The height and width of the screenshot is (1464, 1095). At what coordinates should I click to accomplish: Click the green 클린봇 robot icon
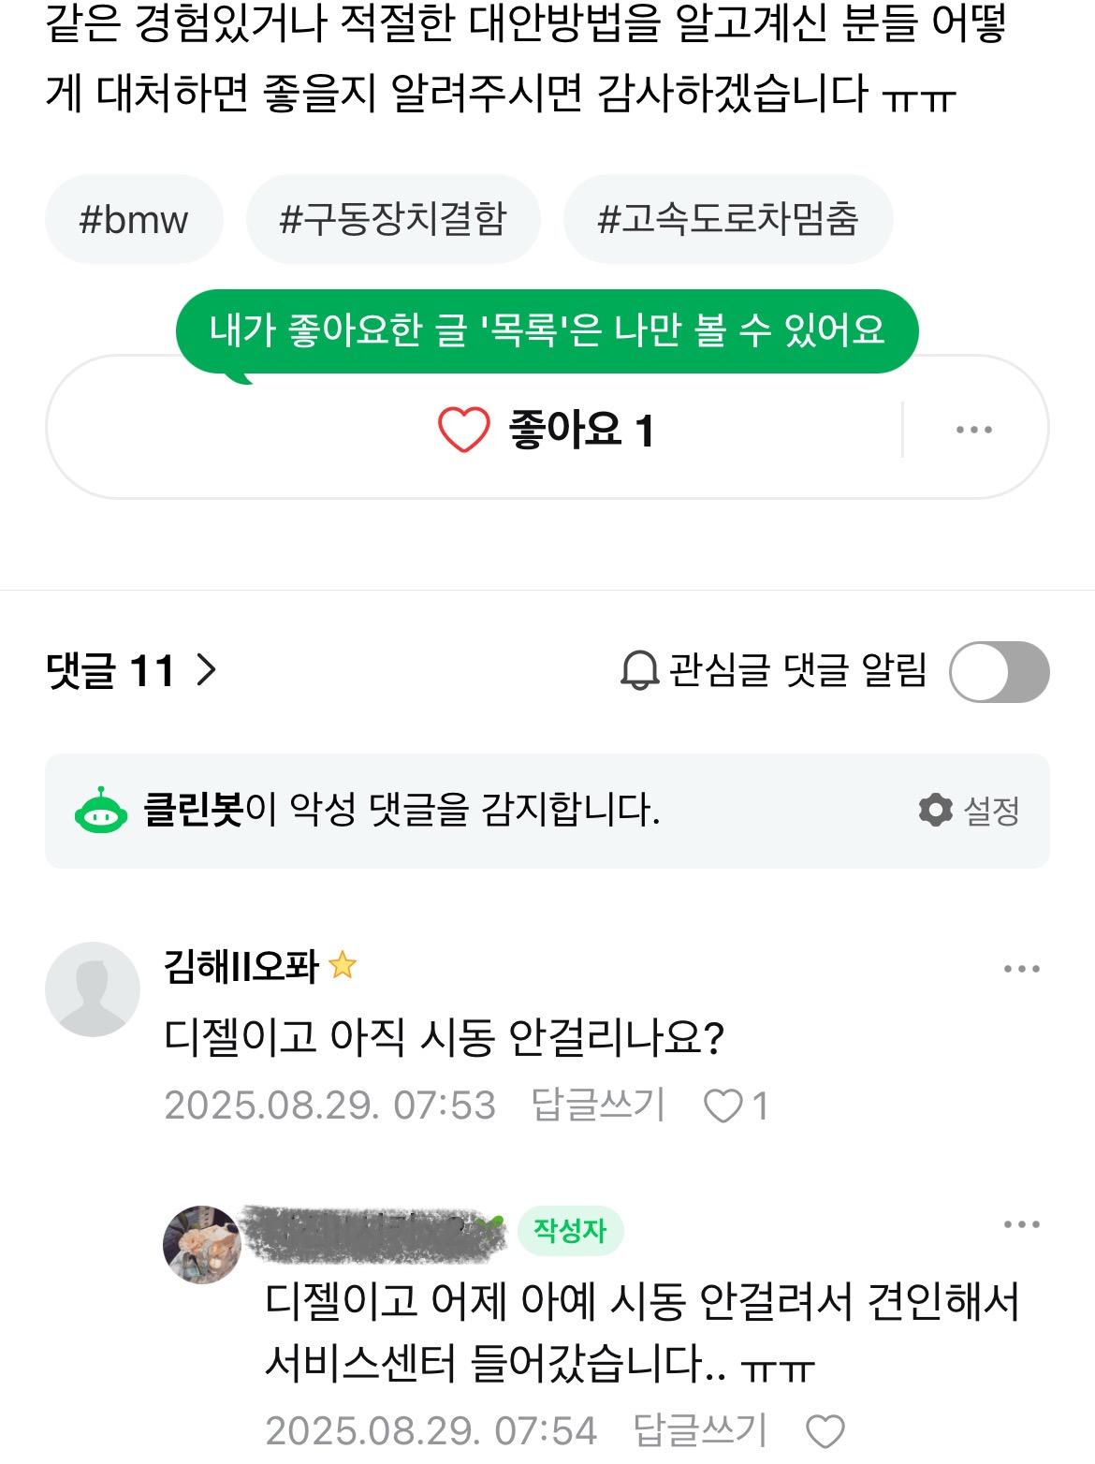click(101, 811)
